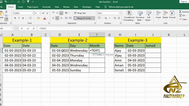Select column K header

(169, 35)
